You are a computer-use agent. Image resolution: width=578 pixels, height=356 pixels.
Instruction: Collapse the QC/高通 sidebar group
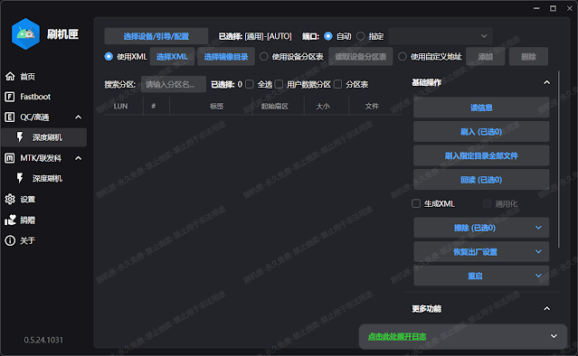click(x=78, y=117)
